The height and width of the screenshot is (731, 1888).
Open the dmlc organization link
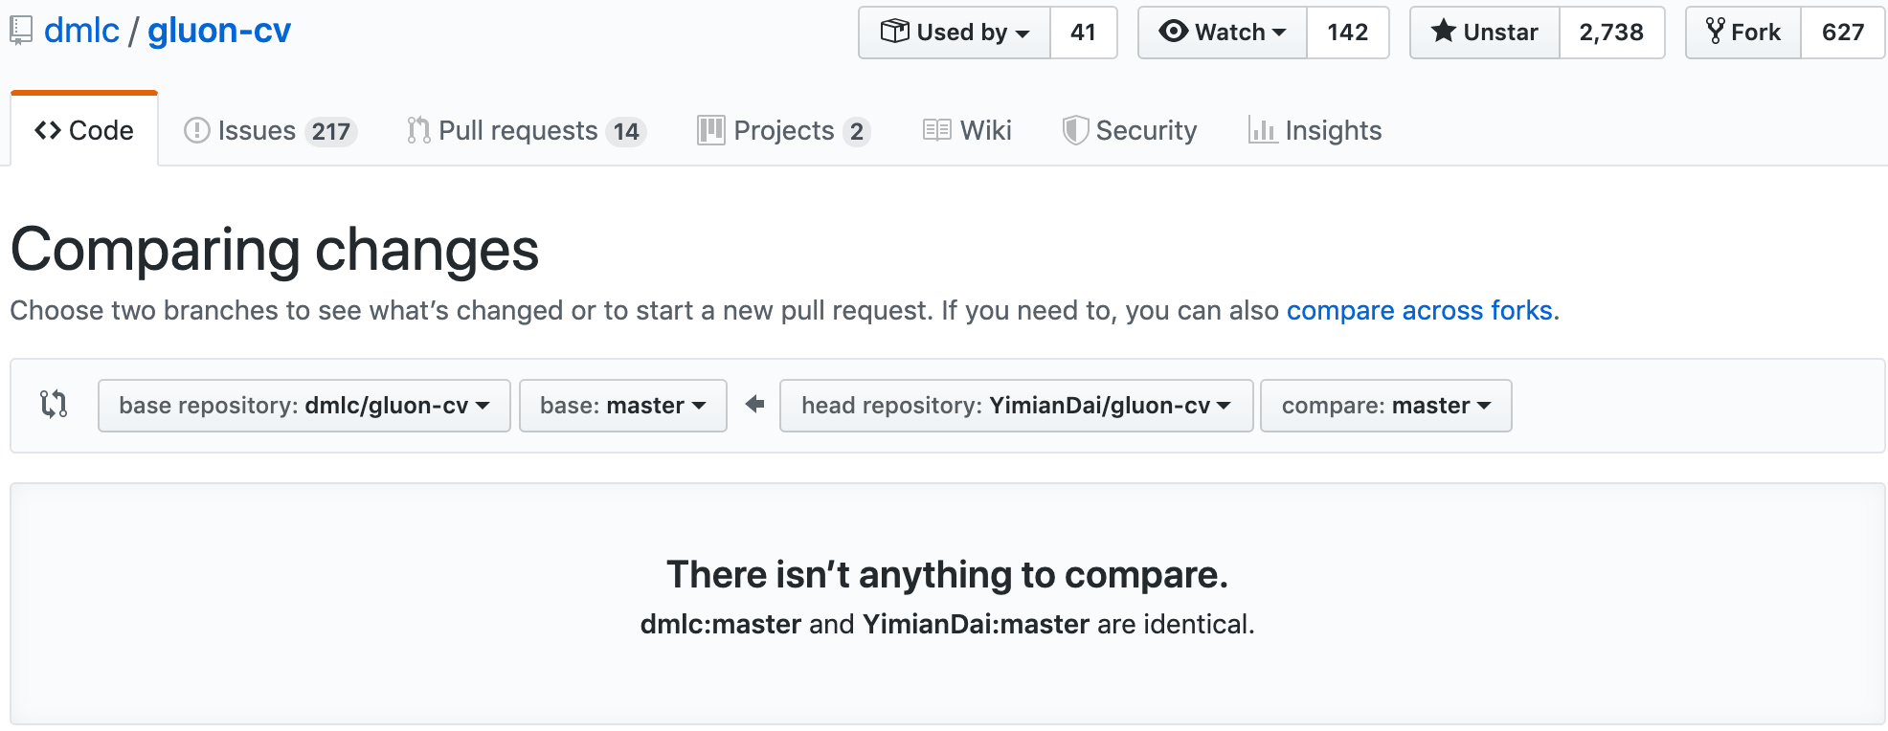pos(81,31)
